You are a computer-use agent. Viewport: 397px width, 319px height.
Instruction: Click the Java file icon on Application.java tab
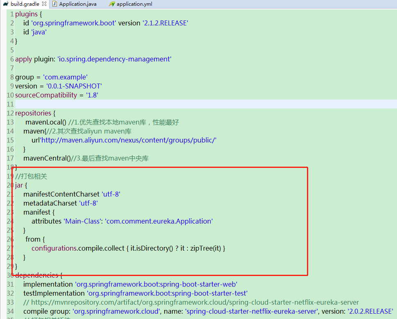(54, 4)
